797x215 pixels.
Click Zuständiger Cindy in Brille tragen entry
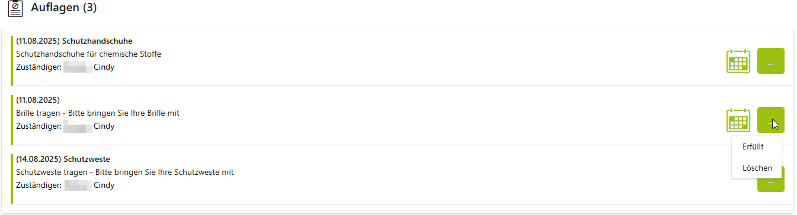[65, 126]
